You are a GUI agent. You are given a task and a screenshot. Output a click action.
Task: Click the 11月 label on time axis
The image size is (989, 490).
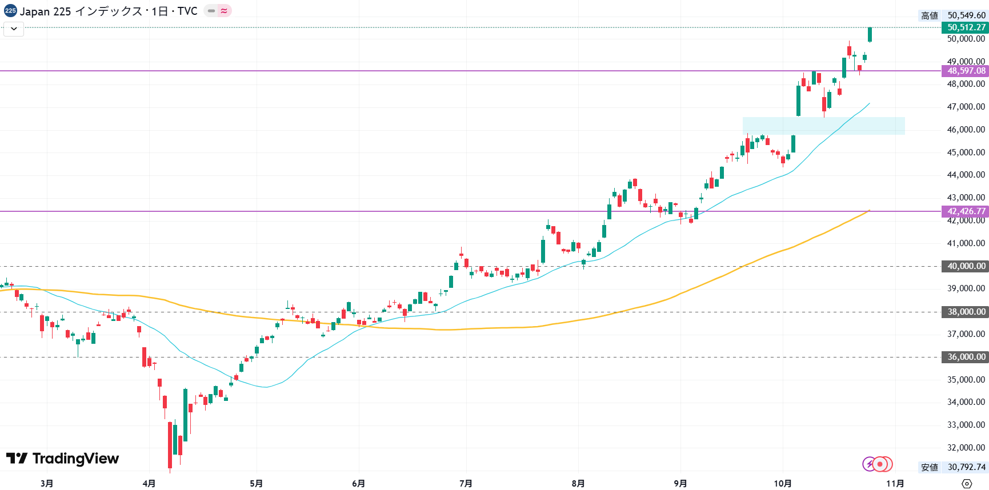pyautogui.click(x=895, y=484)
